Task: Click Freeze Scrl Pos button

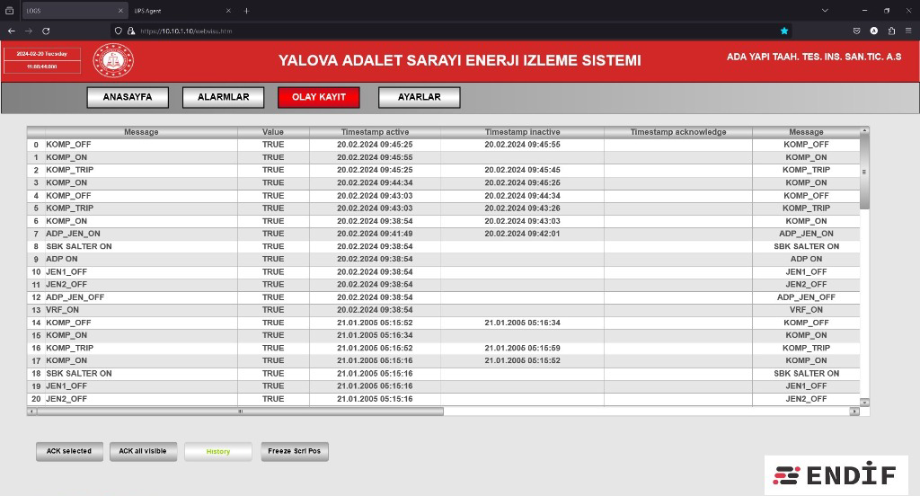Action: click(295, 451)
